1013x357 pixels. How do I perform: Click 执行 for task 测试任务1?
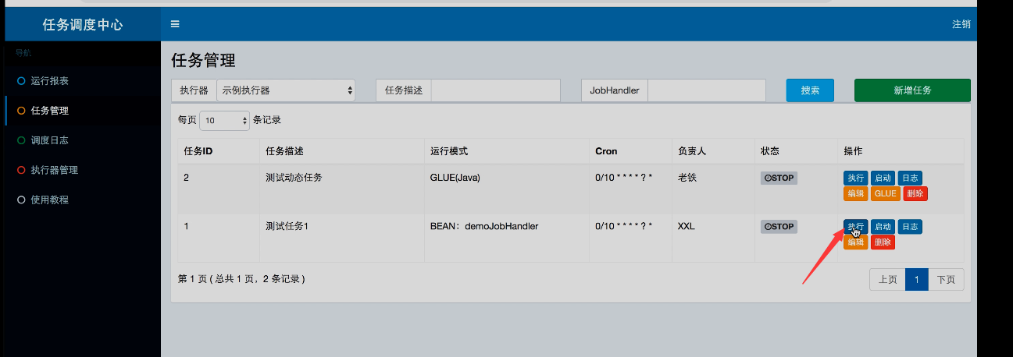coord(855,226)
